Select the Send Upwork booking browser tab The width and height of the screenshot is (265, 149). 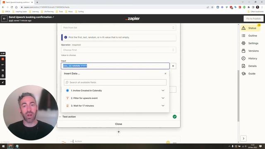click(17, 2)
